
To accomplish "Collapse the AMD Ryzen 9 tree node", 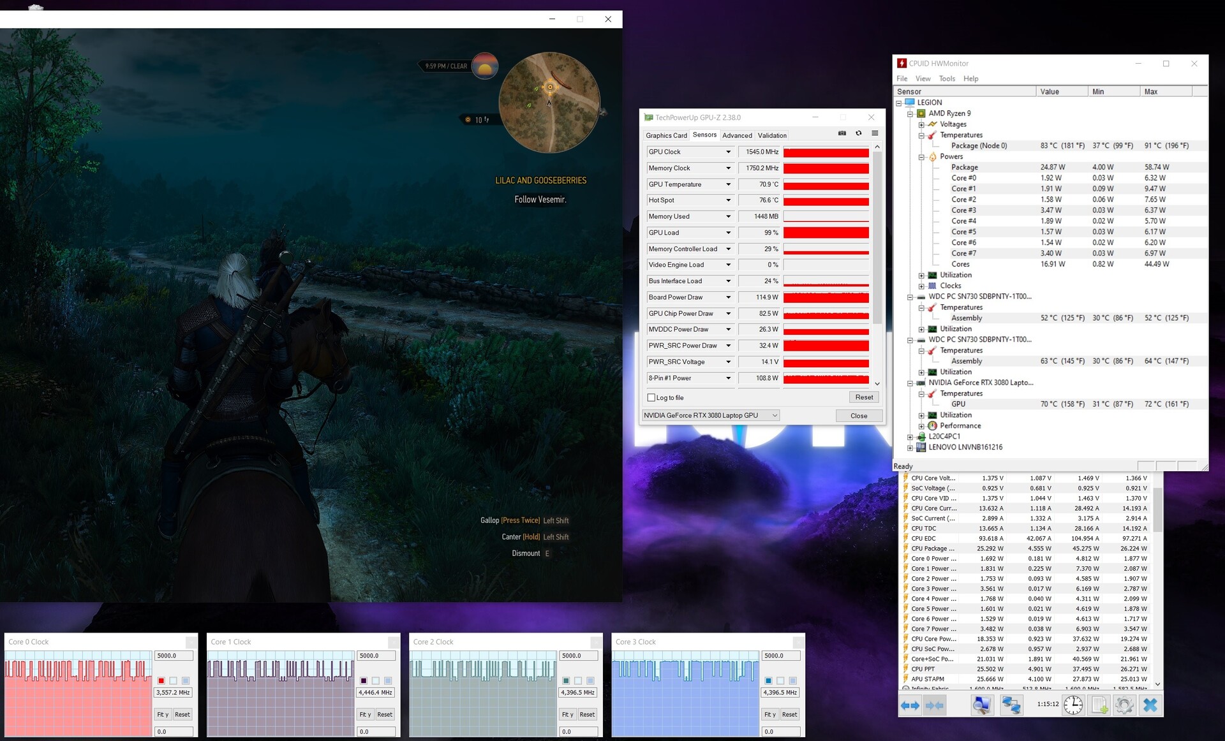I will pos(910,114).
